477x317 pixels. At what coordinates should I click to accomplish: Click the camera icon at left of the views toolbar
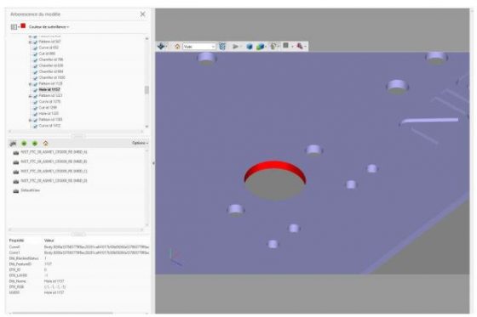coord(13,143)
